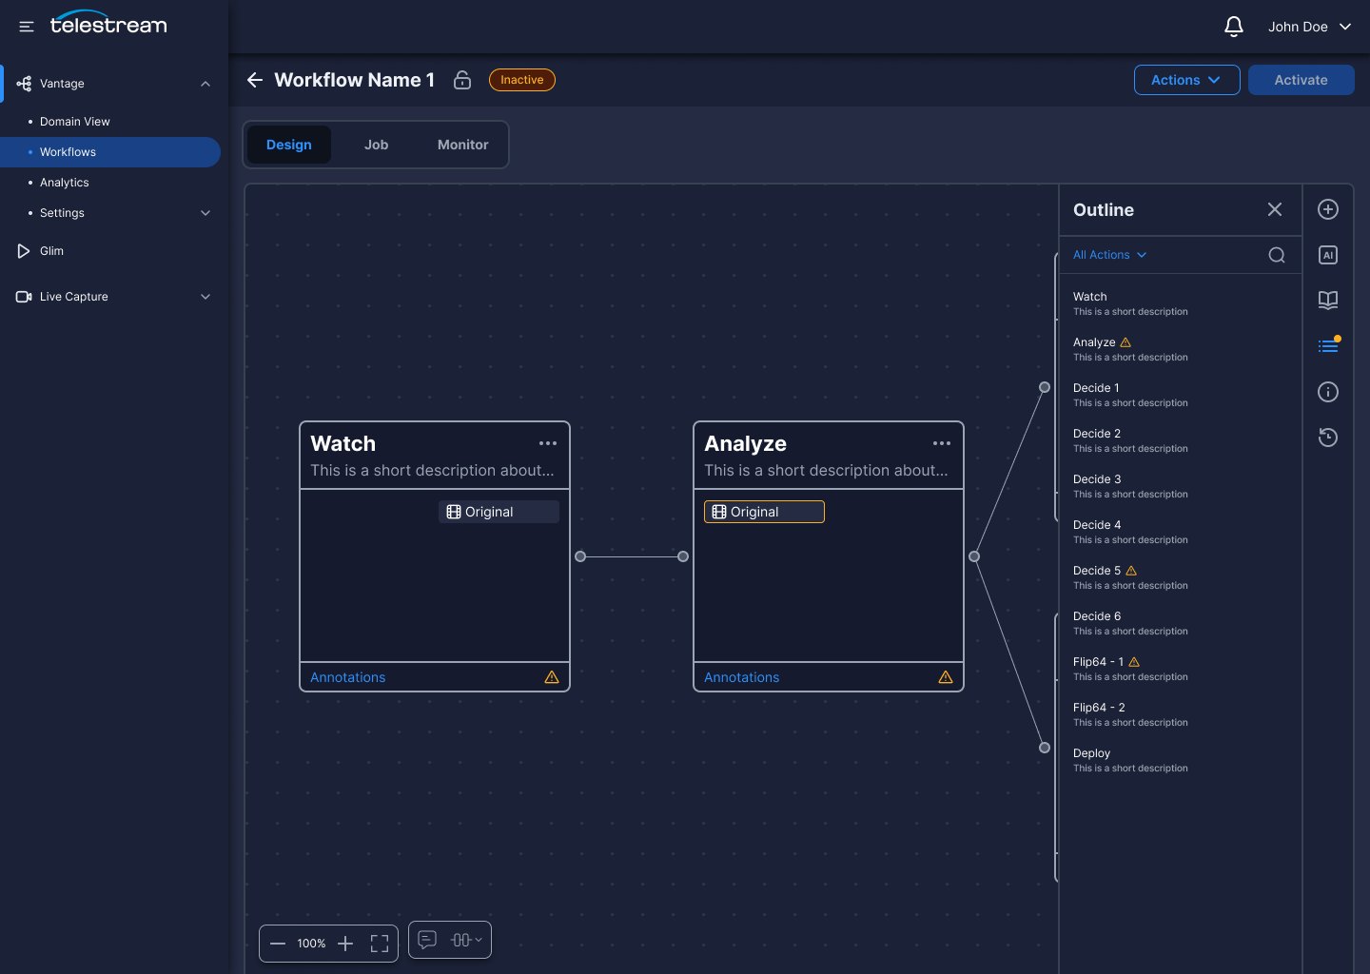Switch to the Design tab
Viewport: 1370px width, 974px height.
(289, 145)
